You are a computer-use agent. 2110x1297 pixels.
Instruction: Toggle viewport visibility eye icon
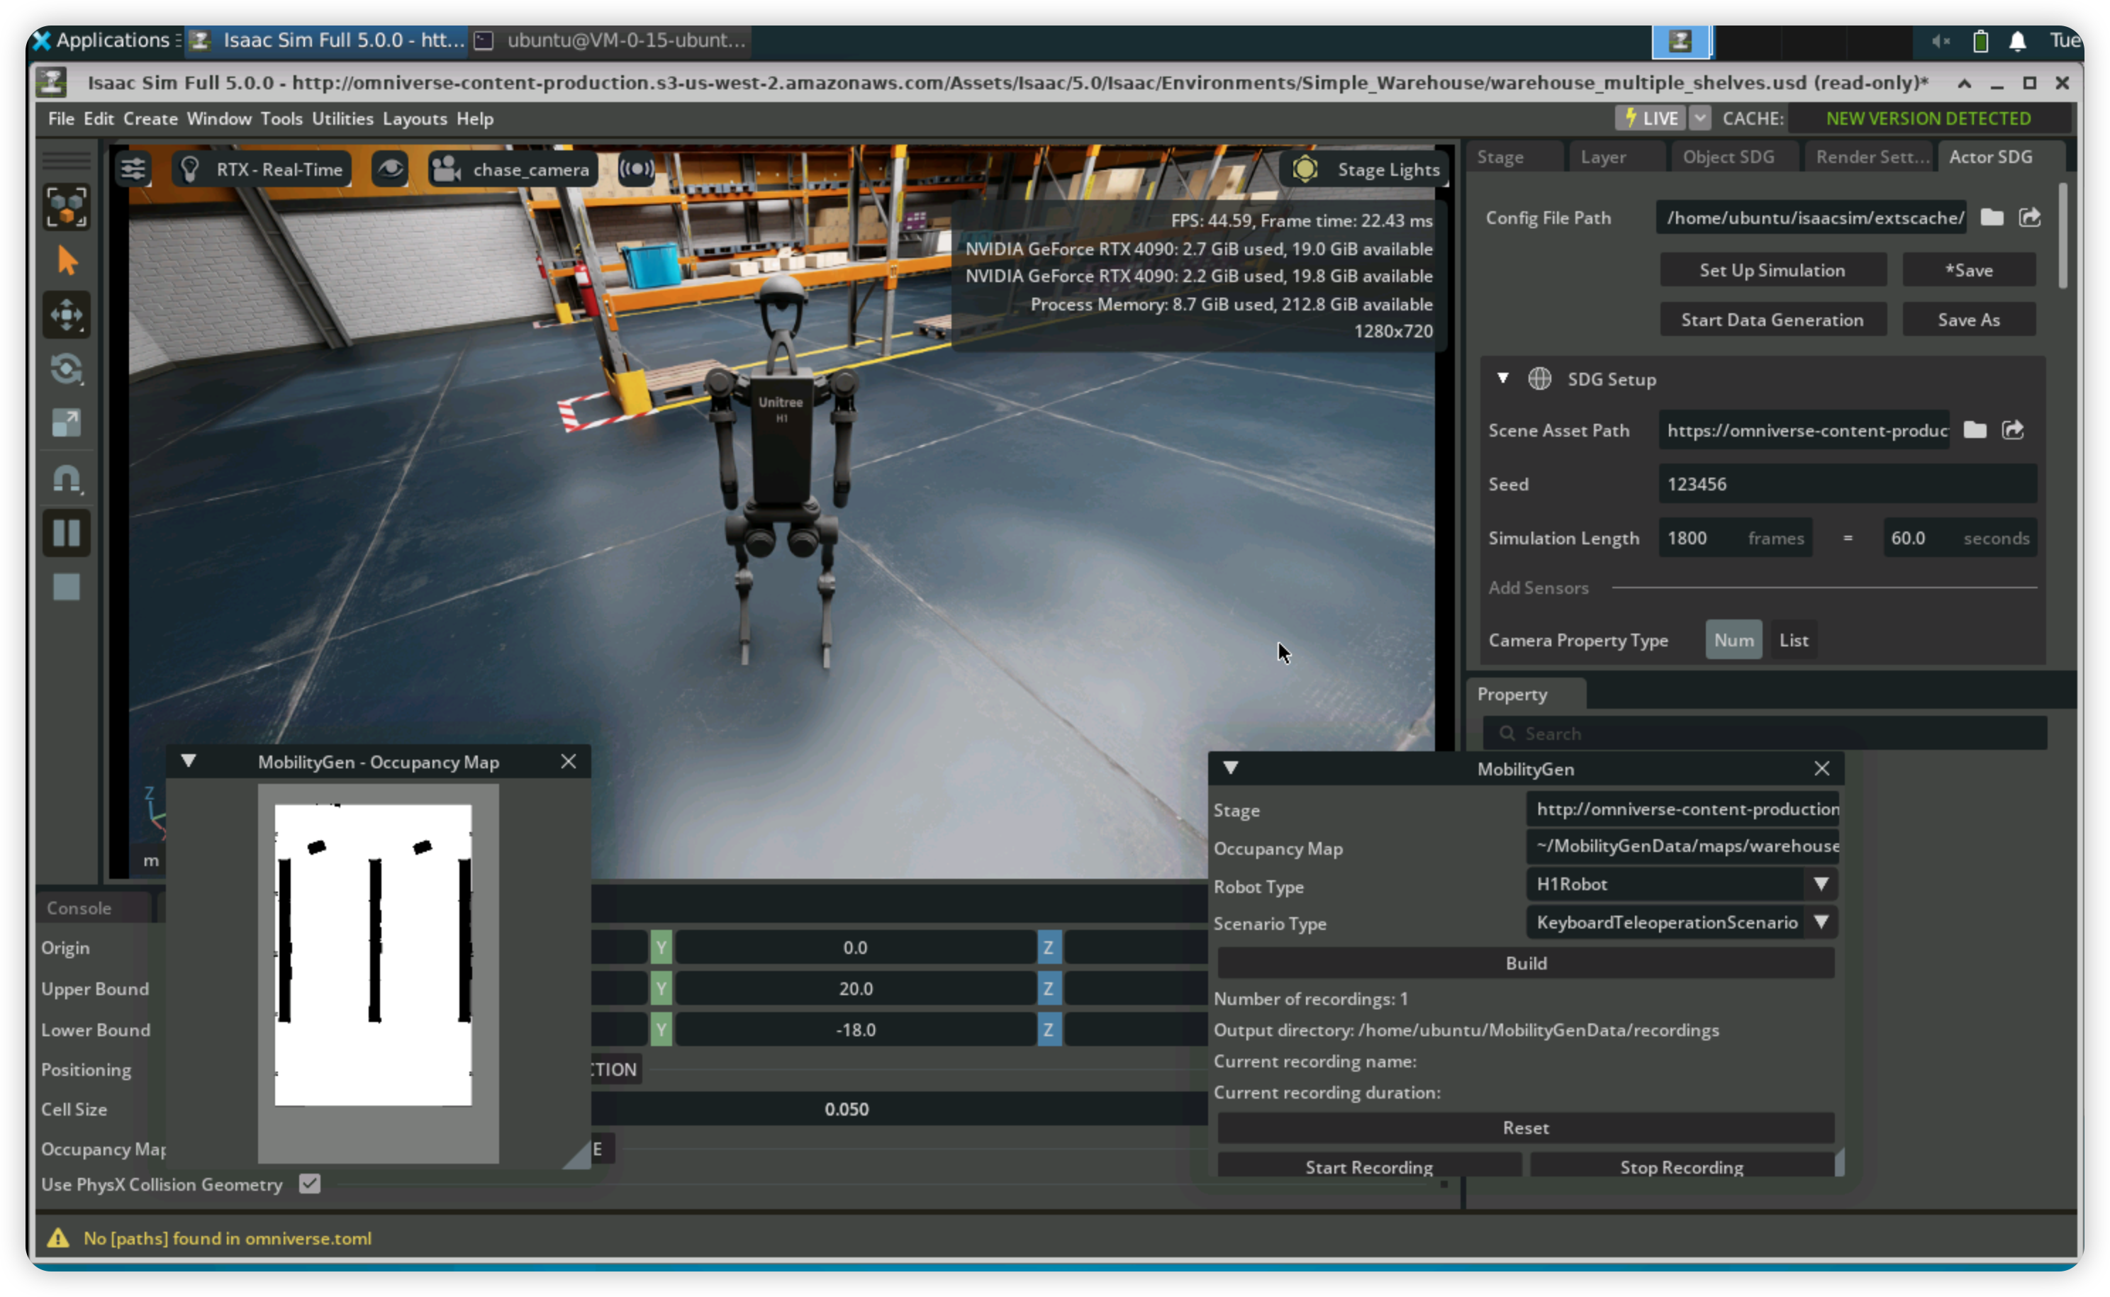tap(391, 169)
